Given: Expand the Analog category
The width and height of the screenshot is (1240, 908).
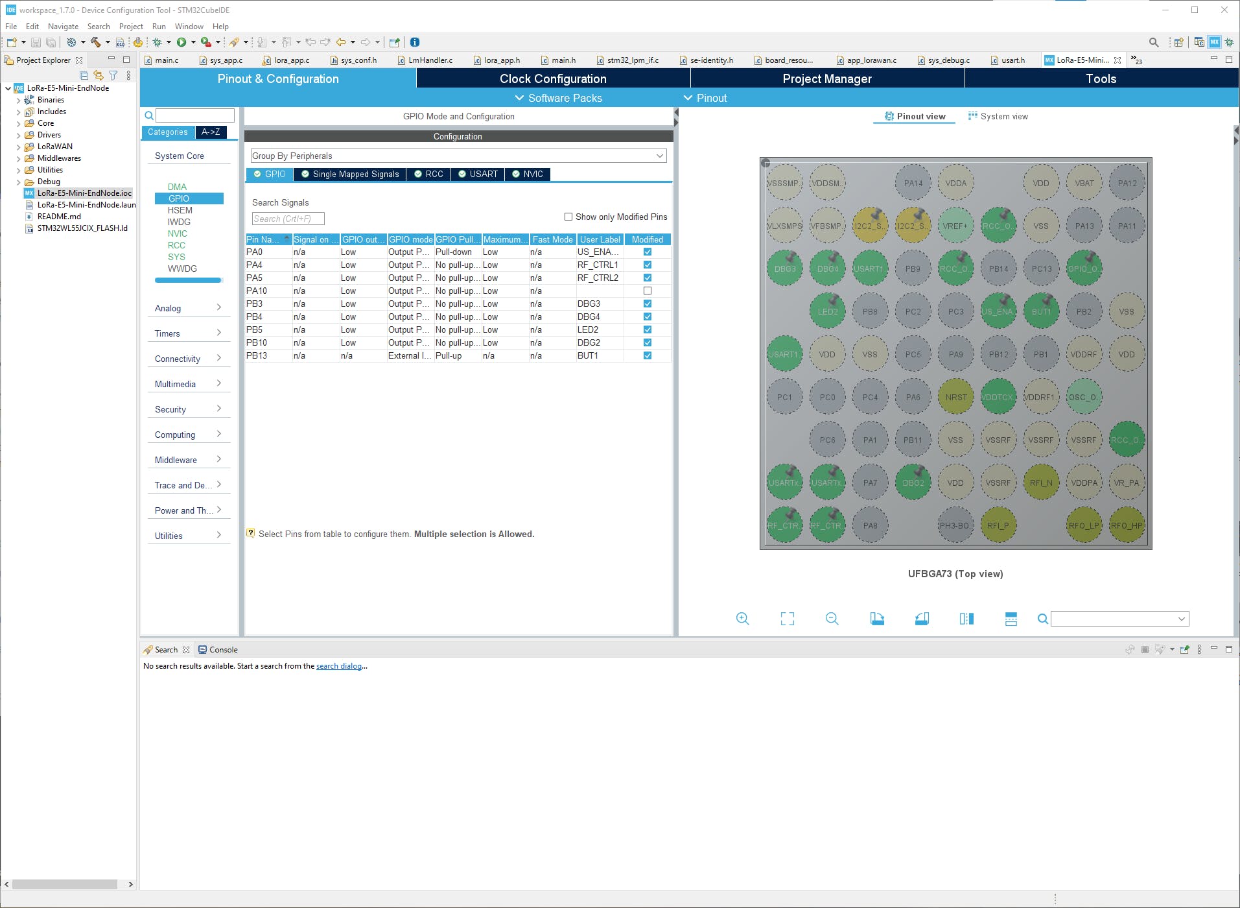Looking at the screenshot, I should [189, 308].
